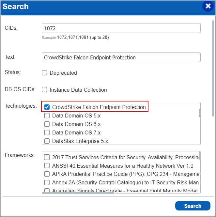Check APRA Prudential Practice Guide CPG 234
The height and width of the screenshot is (217, 216).
click(47, 174)
